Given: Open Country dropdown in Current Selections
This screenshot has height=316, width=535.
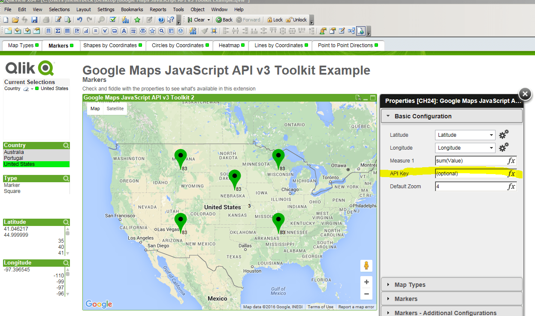Looking at the screenshot, I should pyautogui.click(x=32, y=89).
